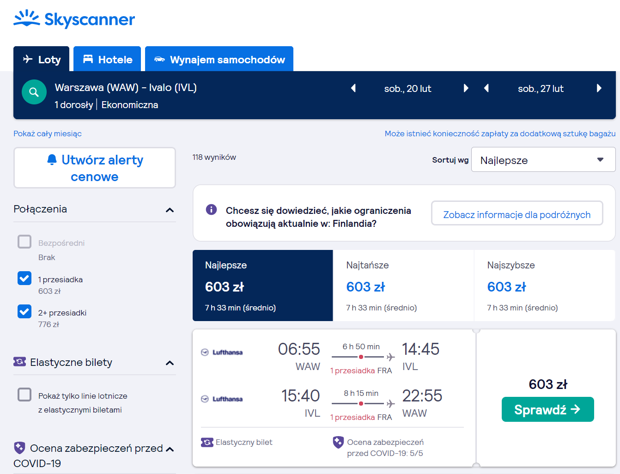Image resolution: width=620 pixels, height=474 pixels.
Task: Click the Elastyczny bilet icon in flight card
Action: pyautogui.click(x=207, y=443)
